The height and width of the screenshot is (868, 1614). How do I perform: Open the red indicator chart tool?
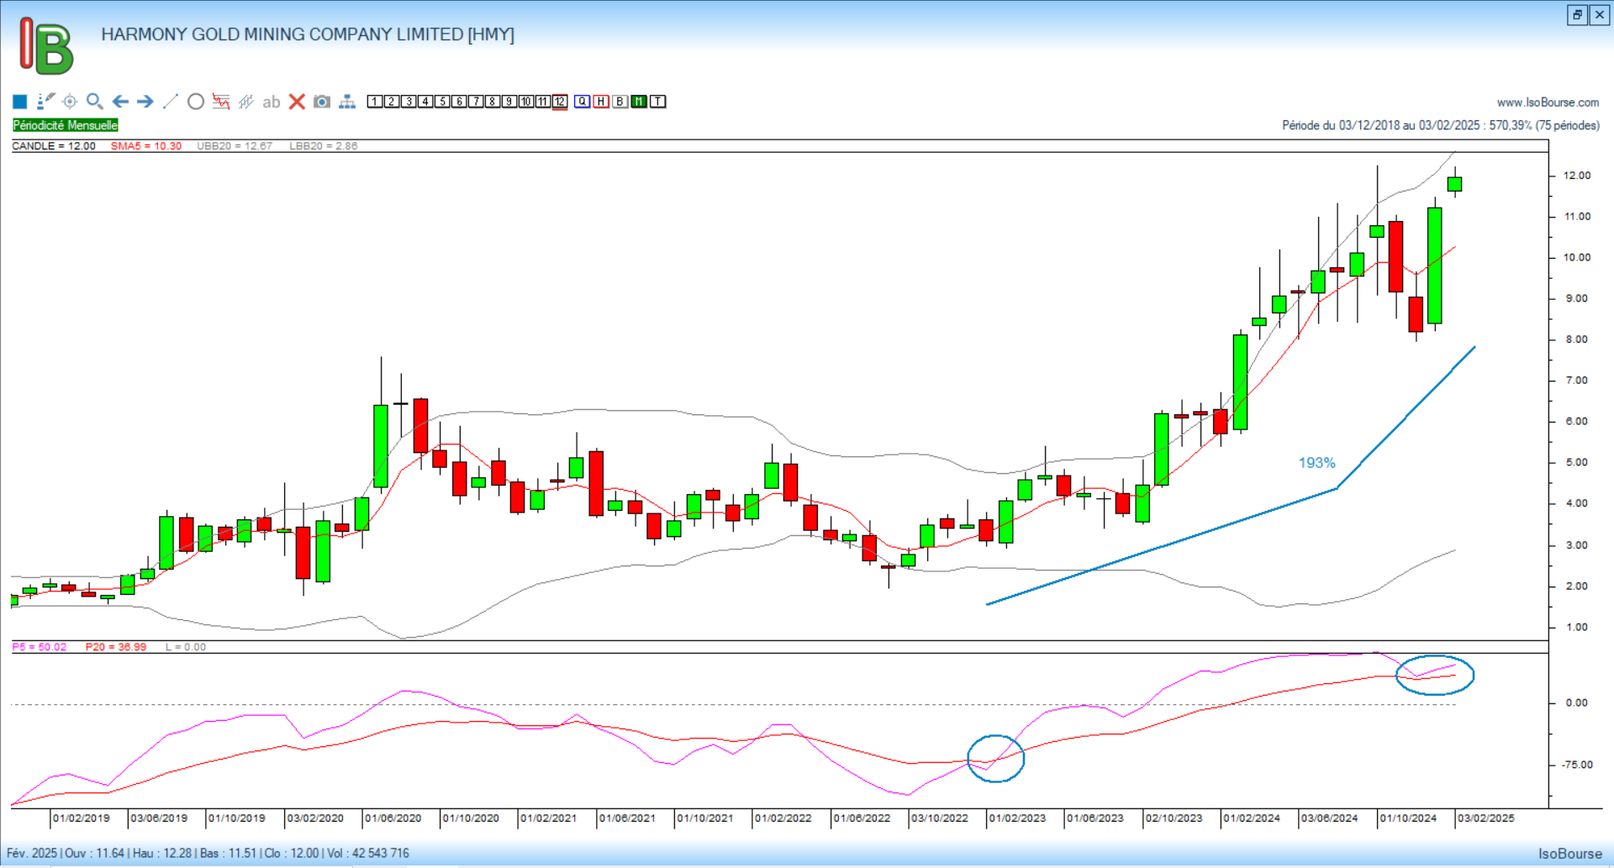[221, 102]
